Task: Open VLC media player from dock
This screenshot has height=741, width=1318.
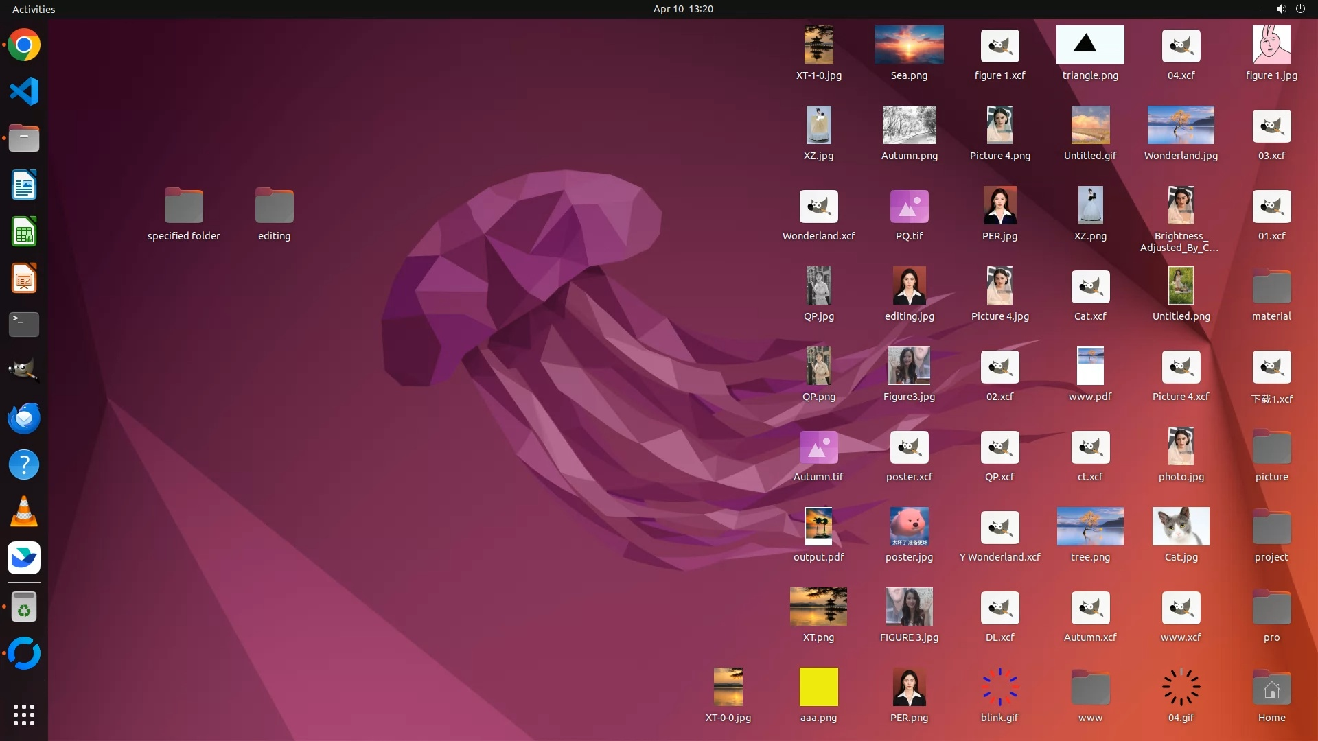Action: pos(24,512)
